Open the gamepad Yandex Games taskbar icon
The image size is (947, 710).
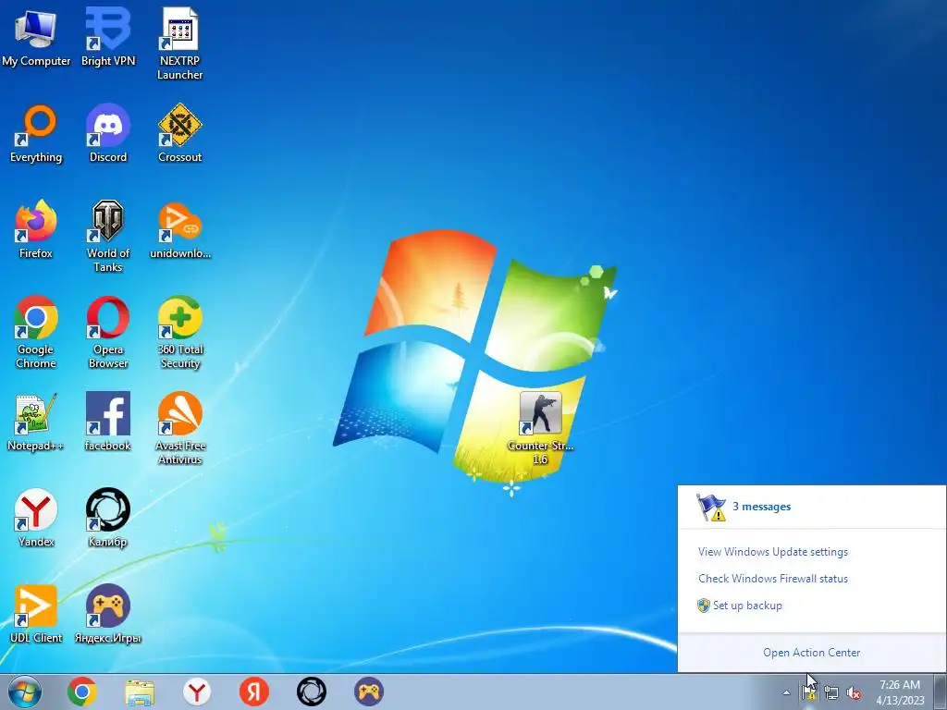point(369,692)
